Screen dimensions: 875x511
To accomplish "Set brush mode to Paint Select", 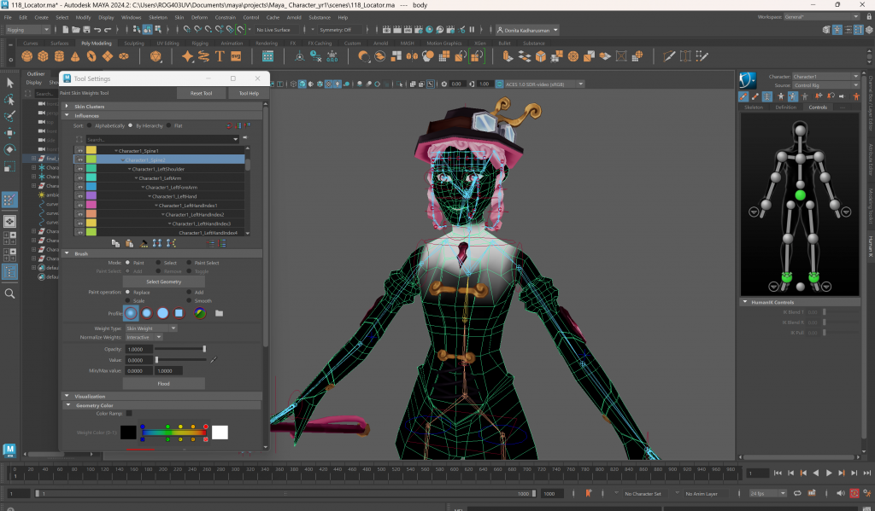I will point(189,263).
